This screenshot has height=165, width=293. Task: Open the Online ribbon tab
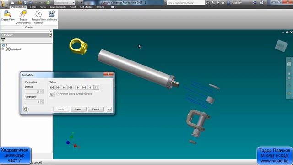[101, 7]
